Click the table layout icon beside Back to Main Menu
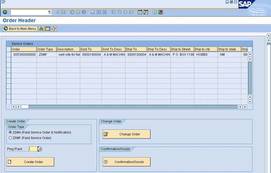 click(x=48, y=28)
